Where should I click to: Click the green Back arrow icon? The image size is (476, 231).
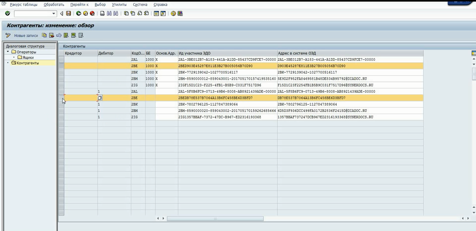click(79, 14)
